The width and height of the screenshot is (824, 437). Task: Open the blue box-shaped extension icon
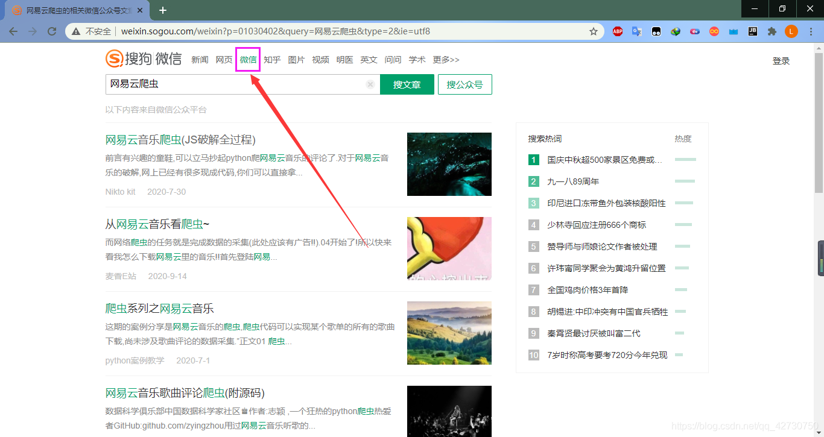pyautogui.click(x=734, y=31)
